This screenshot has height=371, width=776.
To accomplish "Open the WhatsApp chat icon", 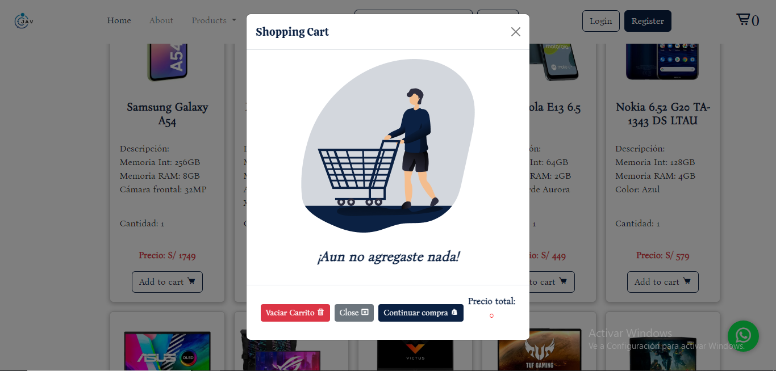I will coord(743,336).
